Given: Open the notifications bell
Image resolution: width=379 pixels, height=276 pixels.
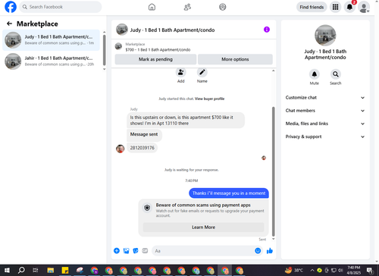Looking at the screenshot, I should (349, 7).
